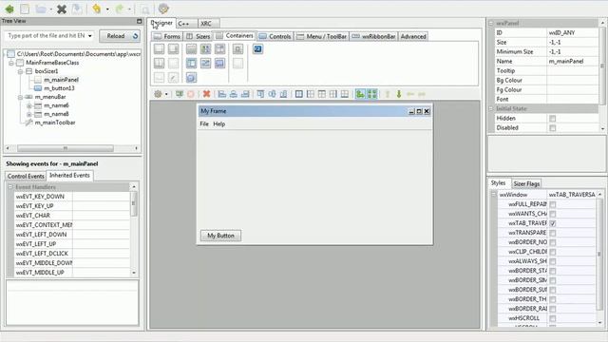Click the Open folder toolbar icon
608x342 pixels.
(x=41, y=9)
